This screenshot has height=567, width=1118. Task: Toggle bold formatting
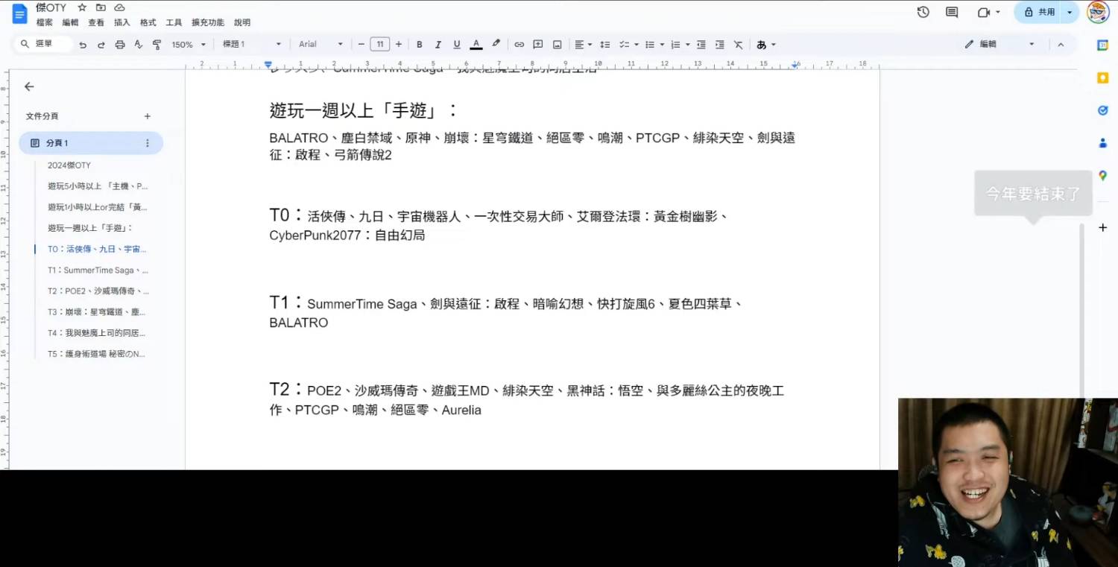tap(420, 44)
